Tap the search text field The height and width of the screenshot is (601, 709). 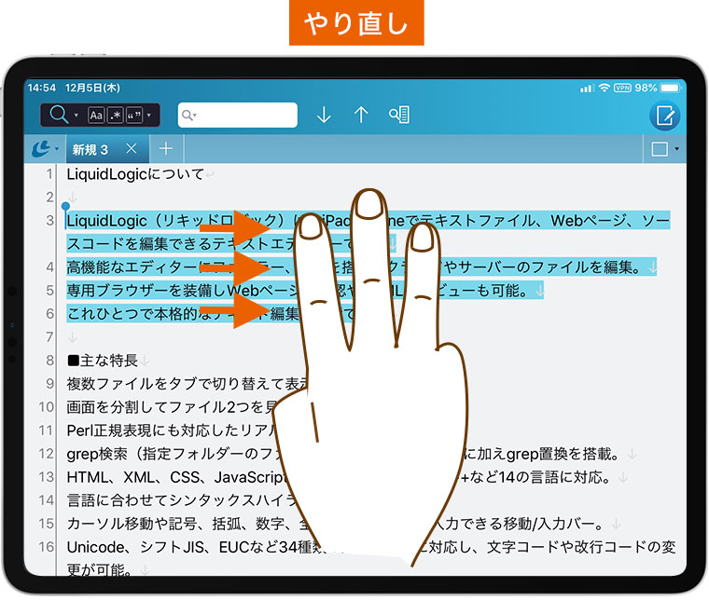pos(237,116)
